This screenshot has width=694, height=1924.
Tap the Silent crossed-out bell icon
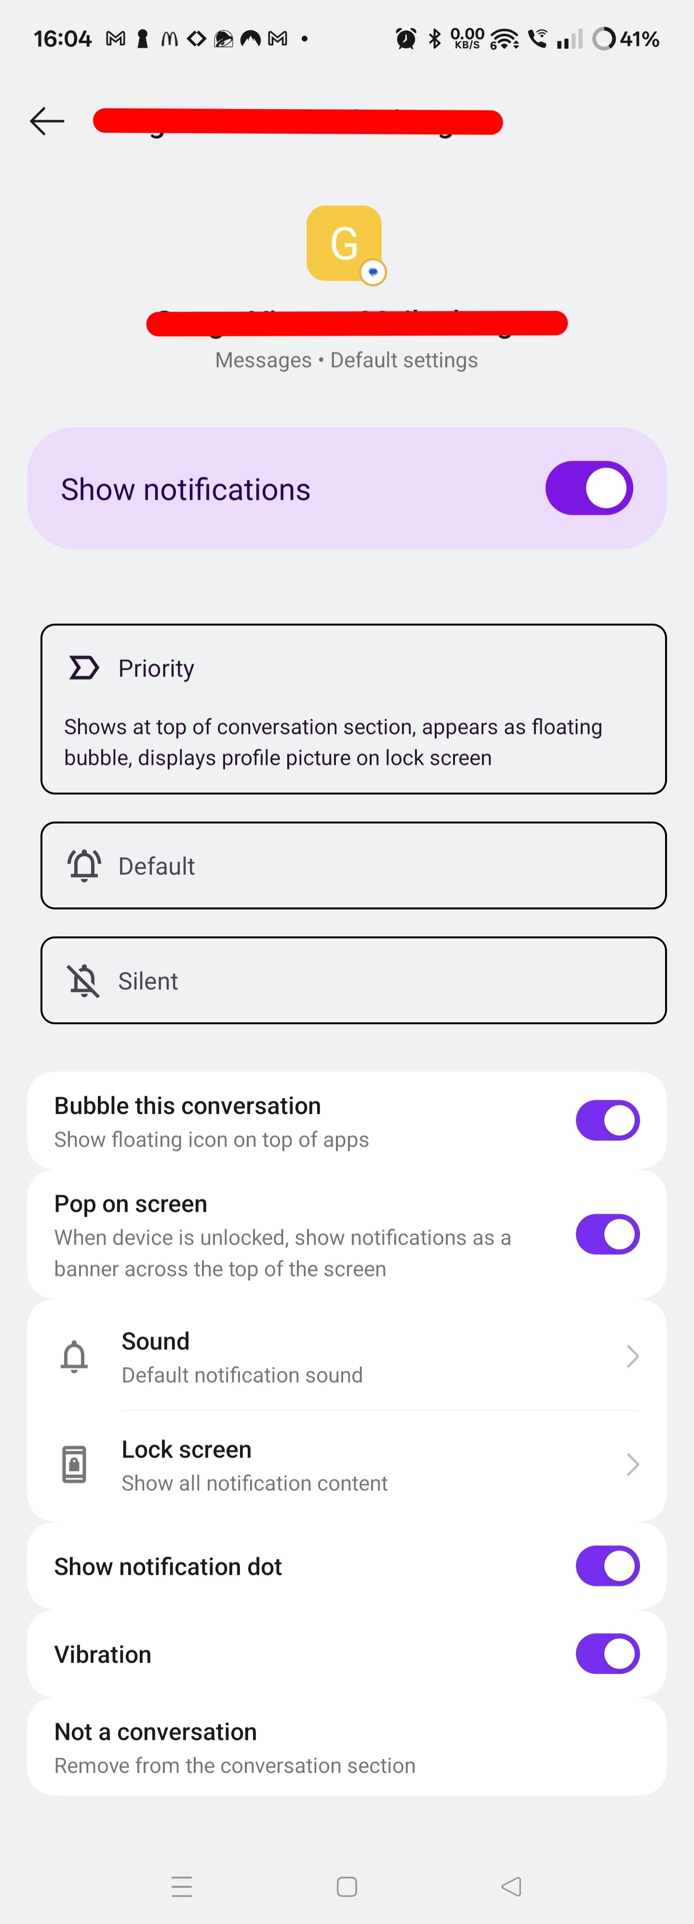point(83,981)
